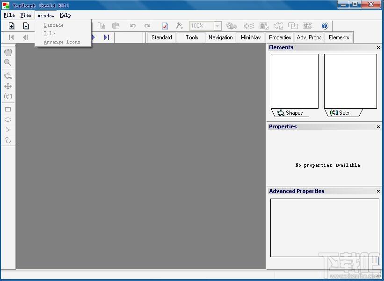Close the Elements panel

tap(378, 48)
